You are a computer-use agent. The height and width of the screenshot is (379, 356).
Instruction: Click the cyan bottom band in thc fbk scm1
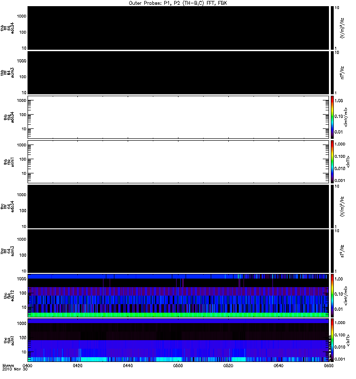178,359
